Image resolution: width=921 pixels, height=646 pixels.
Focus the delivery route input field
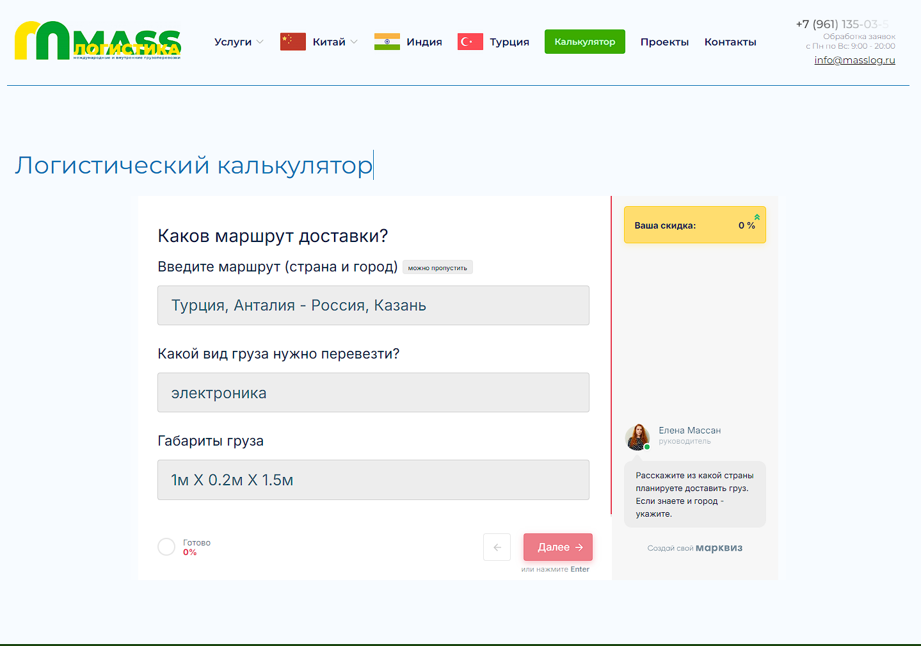(373, 305)
